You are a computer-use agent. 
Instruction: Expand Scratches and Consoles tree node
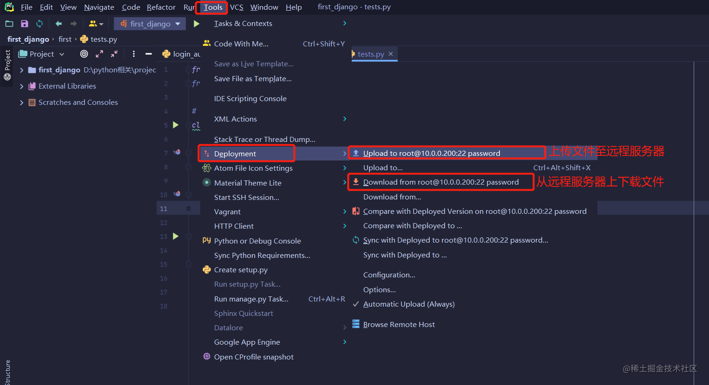21,103
